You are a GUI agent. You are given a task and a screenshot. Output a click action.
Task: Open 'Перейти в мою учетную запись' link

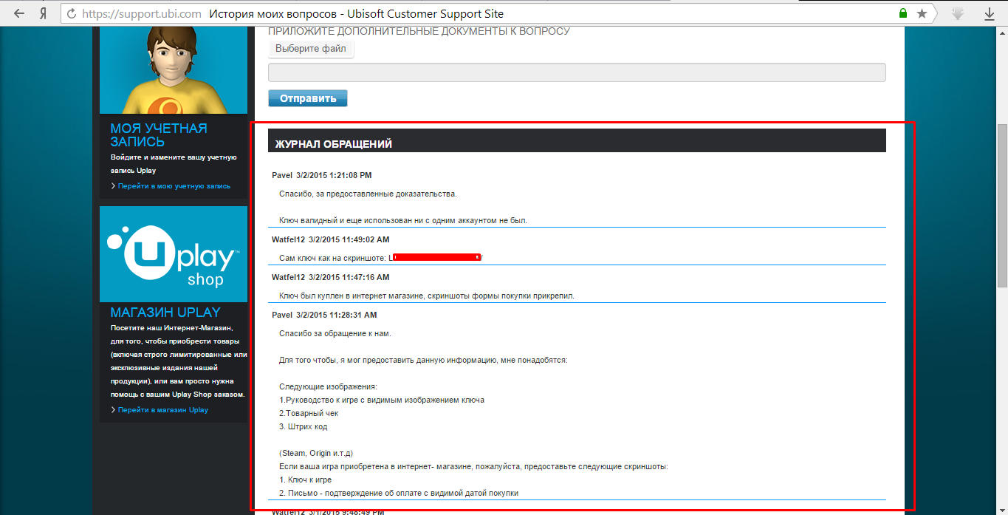click(174, 186)
